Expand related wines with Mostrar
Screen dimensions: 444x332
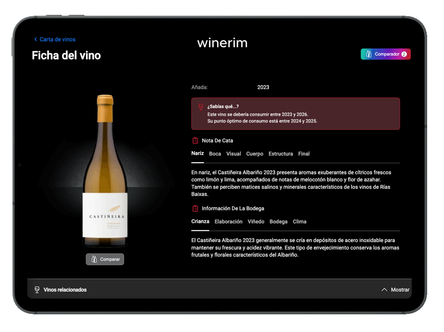point(400,290)
